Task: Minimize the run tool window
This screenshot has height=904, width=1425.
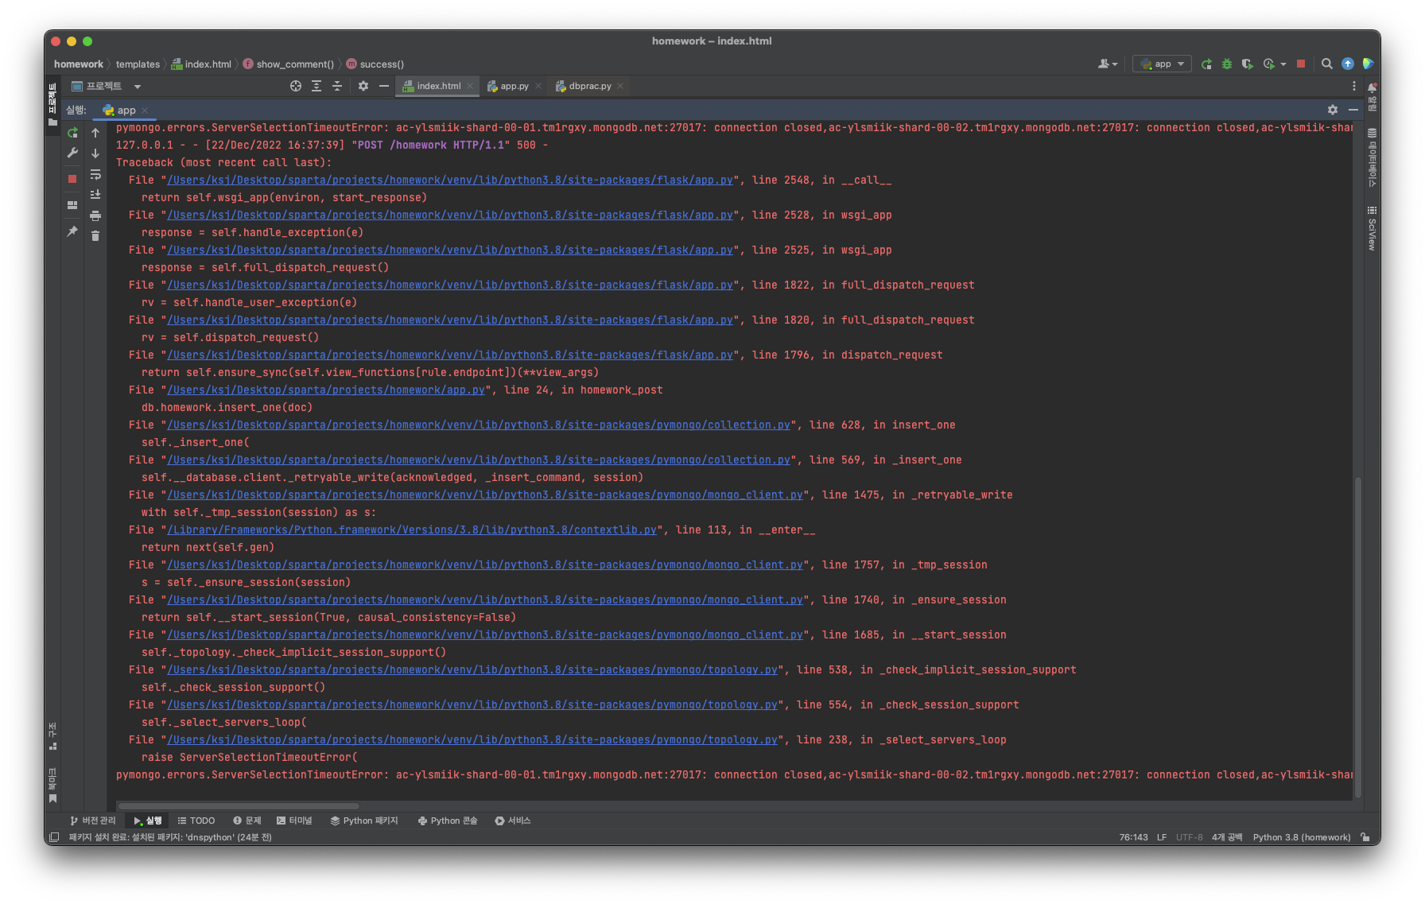Action: coord(1353,110)
